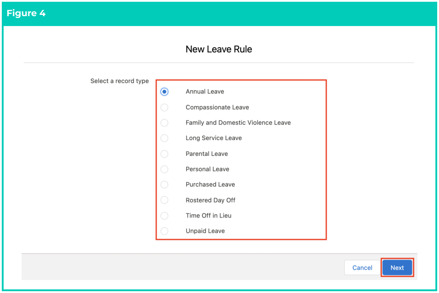
Task: Click the "Time Off in Lieu" label text
Action: click(208, 216)
